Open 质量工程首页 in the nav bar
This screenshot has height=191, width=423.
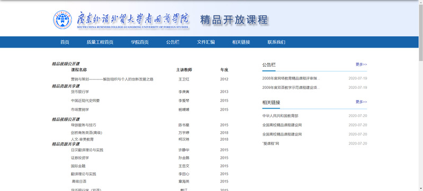point(100,42)
